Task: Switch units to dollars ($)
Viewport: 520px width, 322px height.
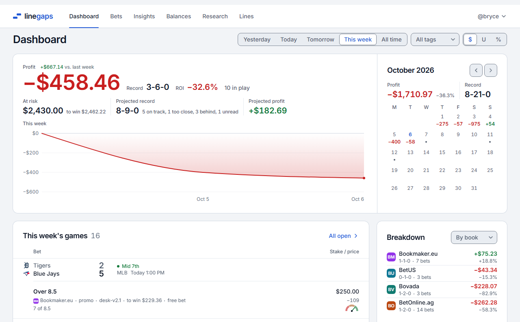Action: [x=470, y=39]
